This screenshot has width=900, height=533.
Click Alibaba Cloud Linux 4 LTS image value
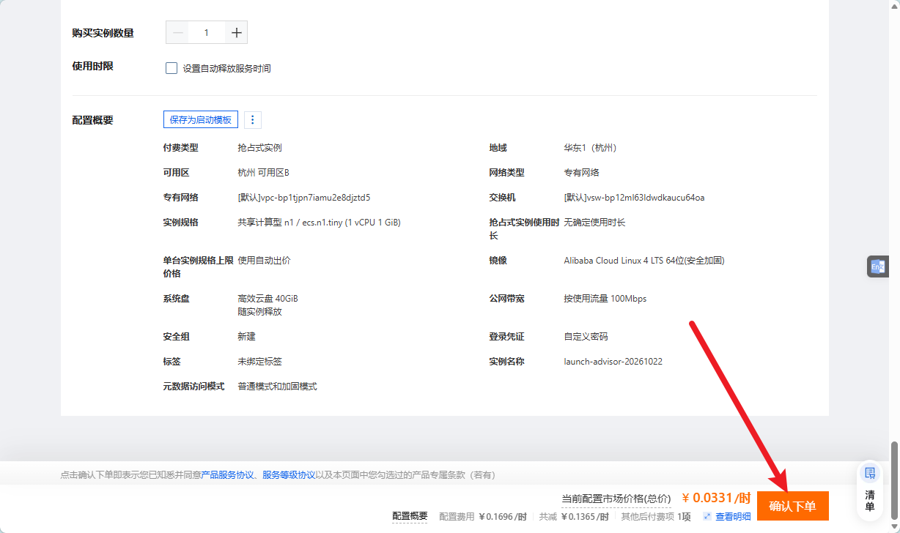[x=644, y=261]
